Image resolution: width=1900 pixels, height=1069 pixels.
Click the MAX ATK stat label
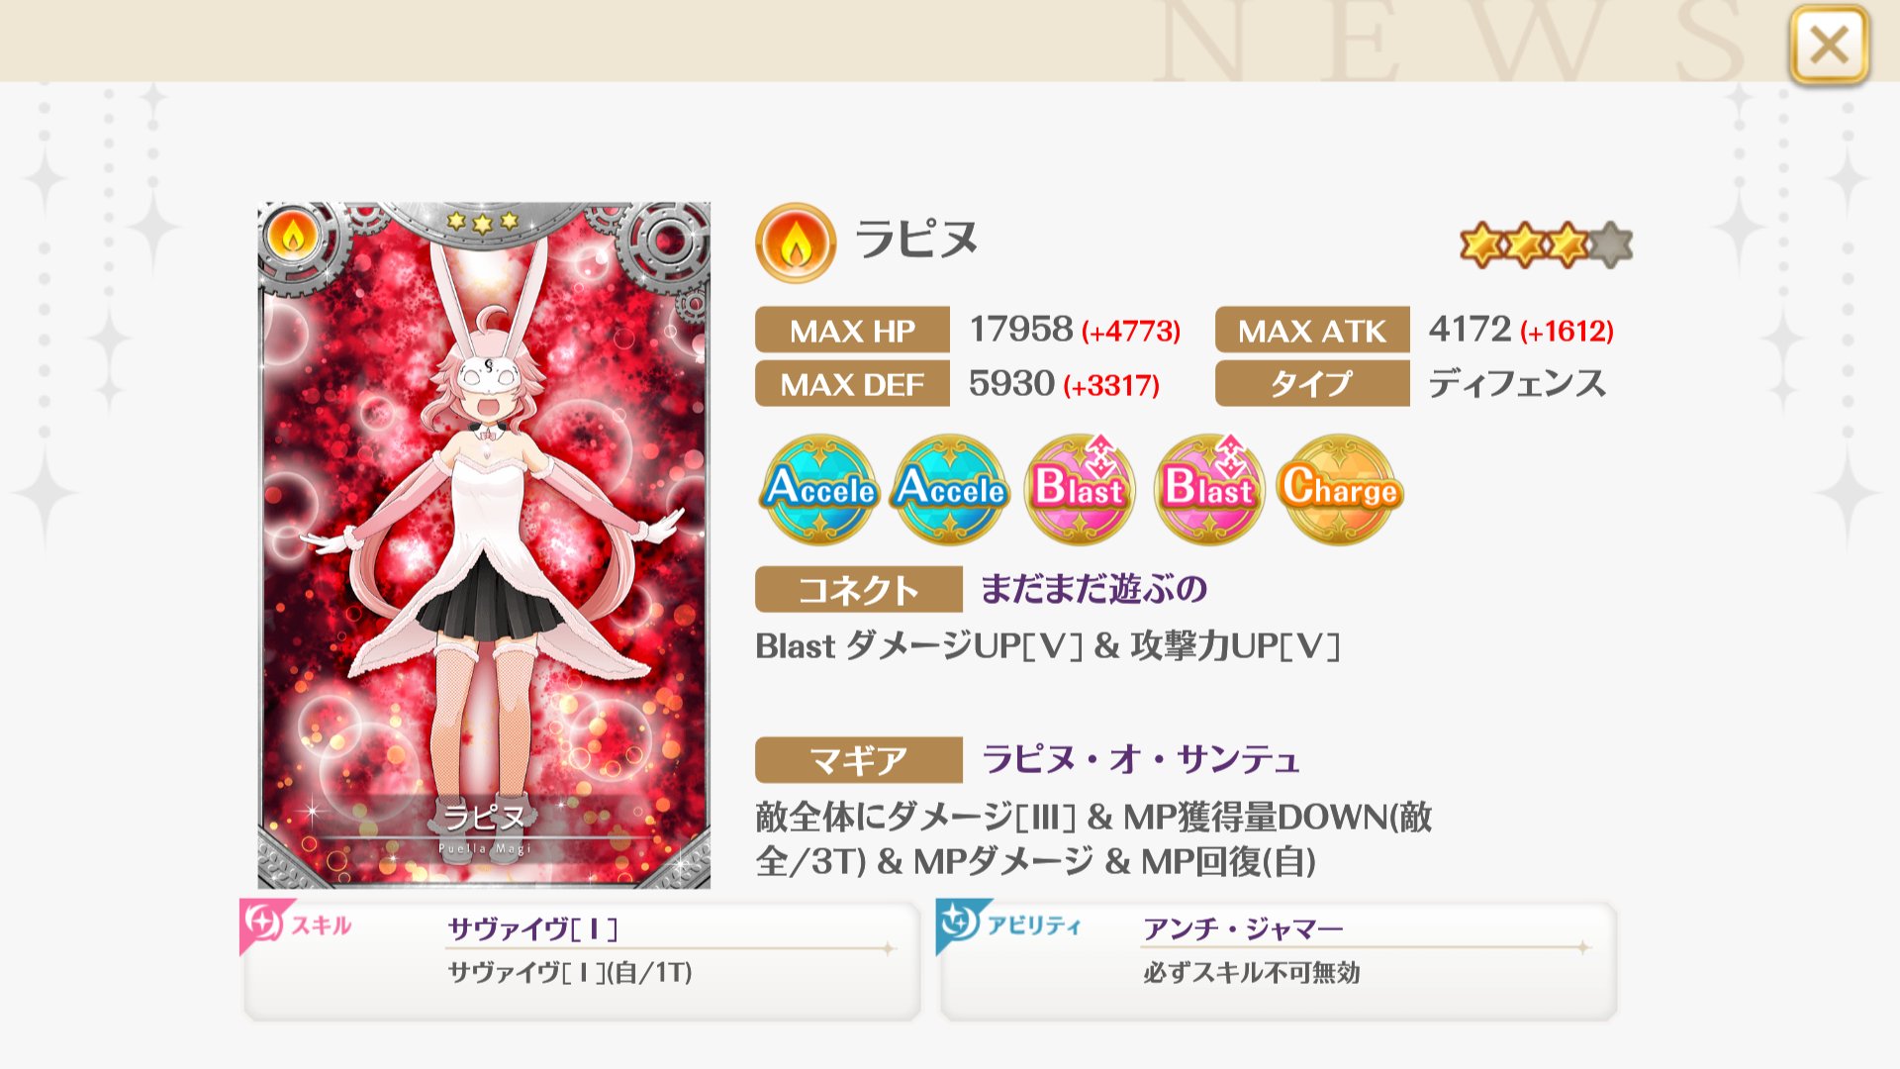click(1312, 331)
